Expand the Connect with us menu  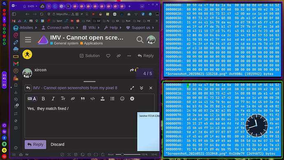[61, 28]
